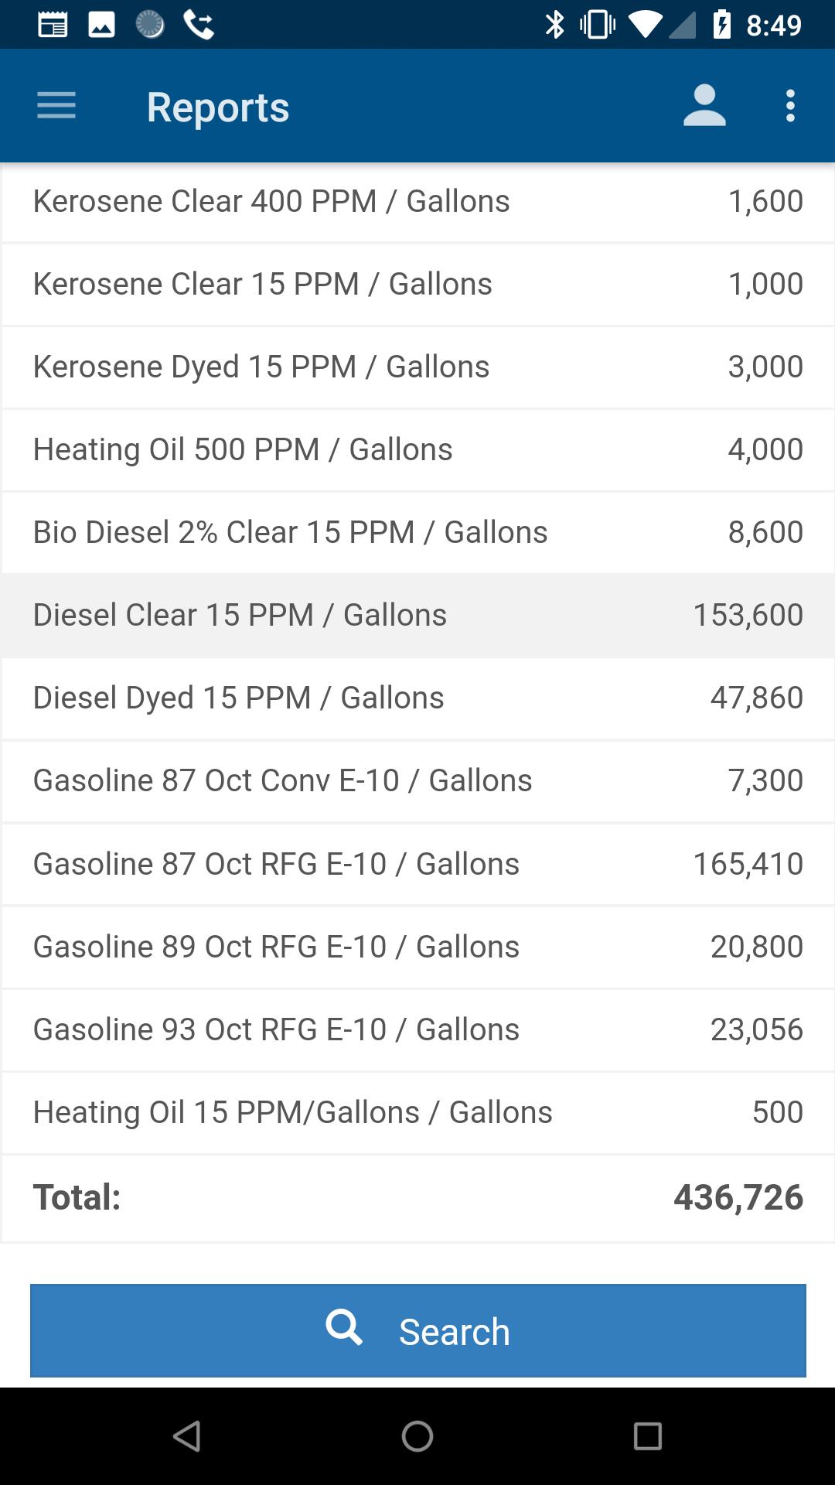Select Kerosene Clear 400 PPM row
The height and width of the screenshot is (1485, 835).
tap(417, 202)
